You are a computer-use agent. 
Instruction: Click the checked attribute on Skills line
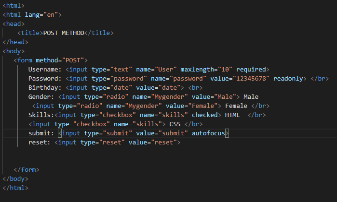pos(204,115)
